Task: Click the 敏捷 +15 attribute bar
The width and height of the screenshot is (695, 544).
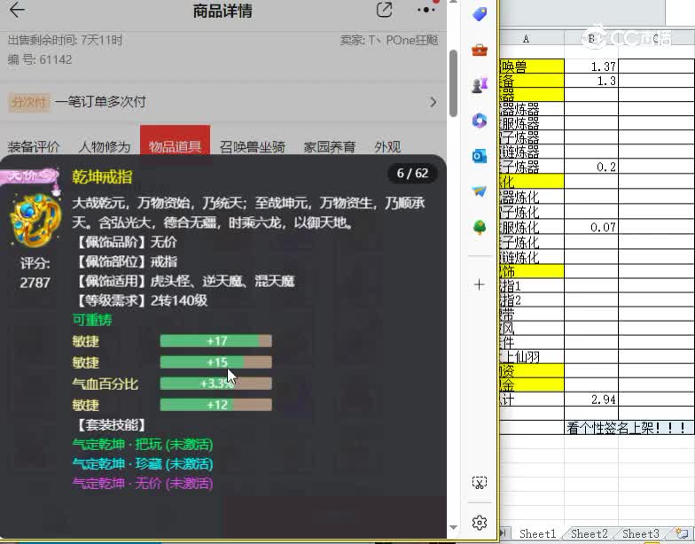Action: pyautogui.click(x=216, y=361)
